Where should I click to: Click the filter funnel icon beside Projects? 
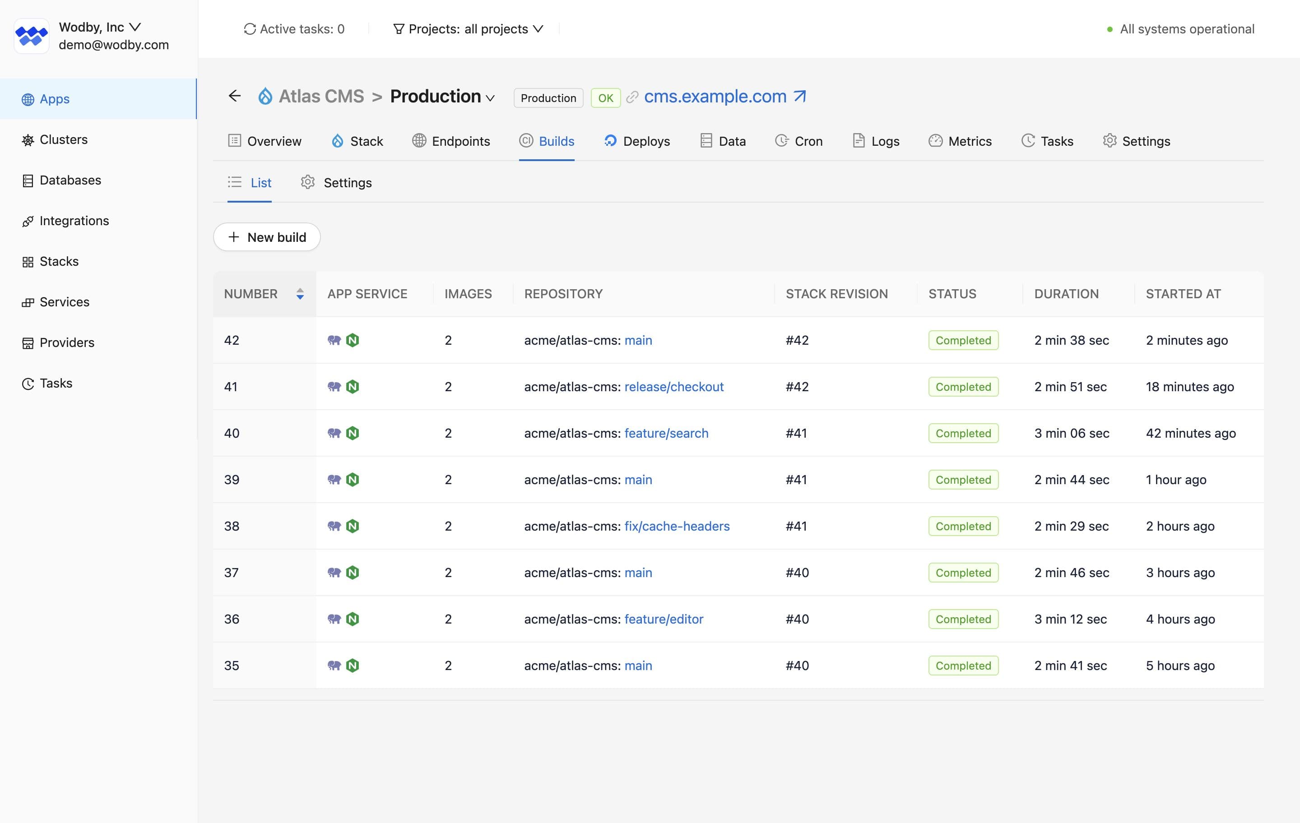click(399, 29)
